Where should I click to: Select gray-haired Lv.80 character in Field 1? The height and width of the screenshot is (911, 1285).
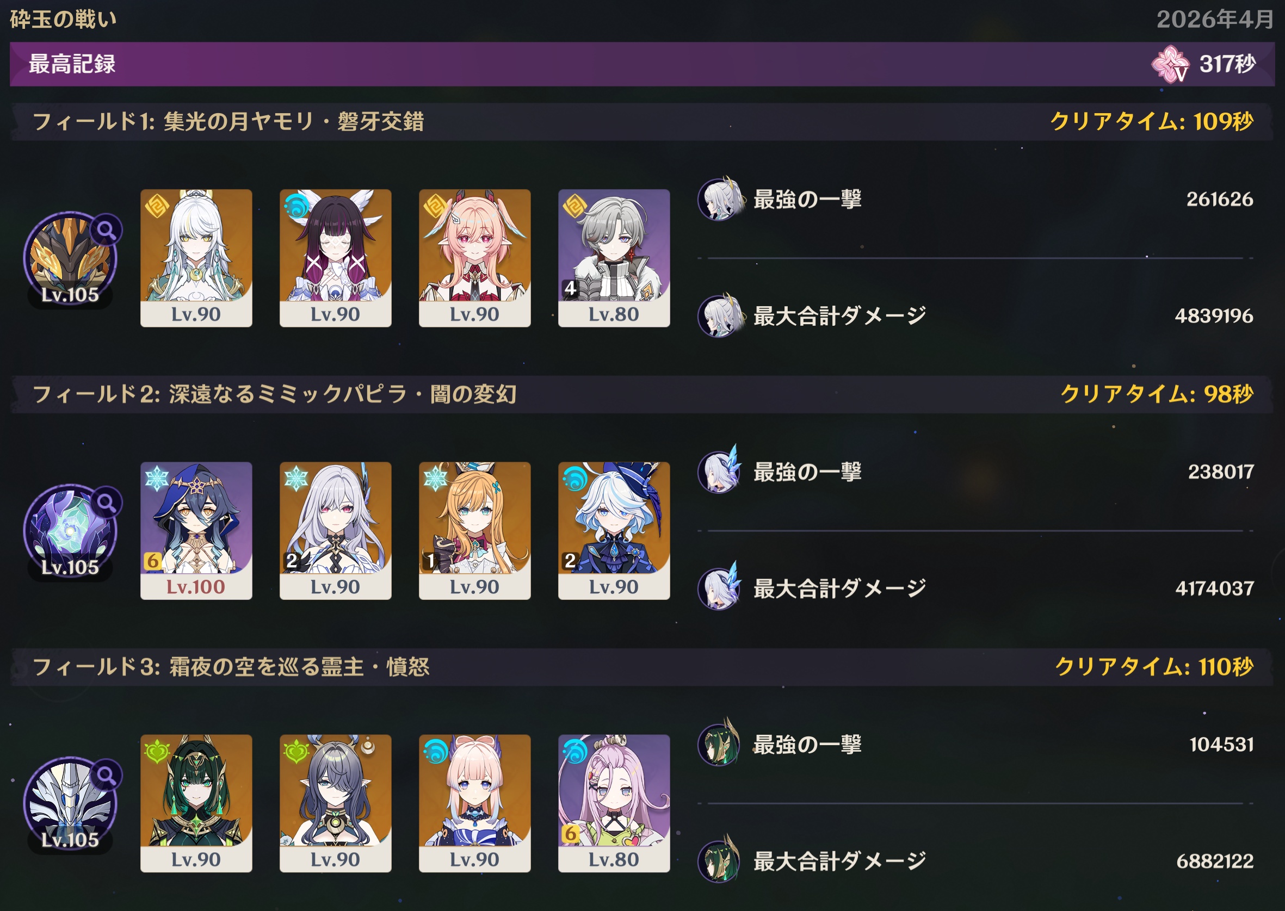pyautogui.click(x=613, y=258)
